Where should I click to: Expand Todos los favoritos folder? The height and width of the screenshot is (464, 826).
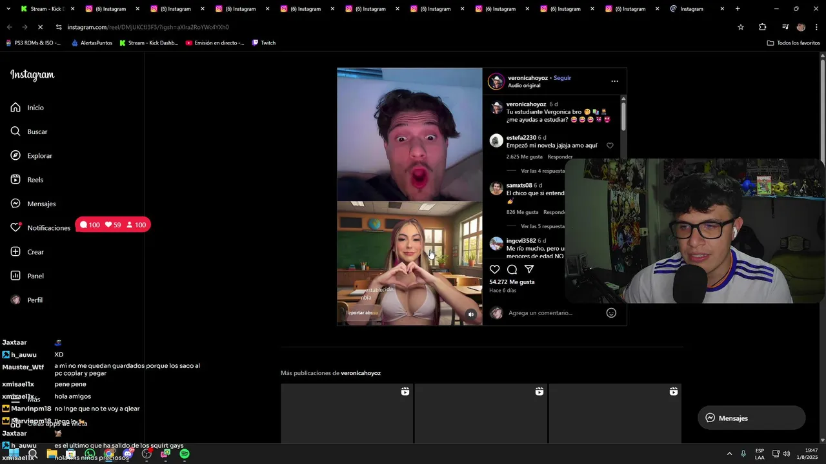[x=793, y=43]
